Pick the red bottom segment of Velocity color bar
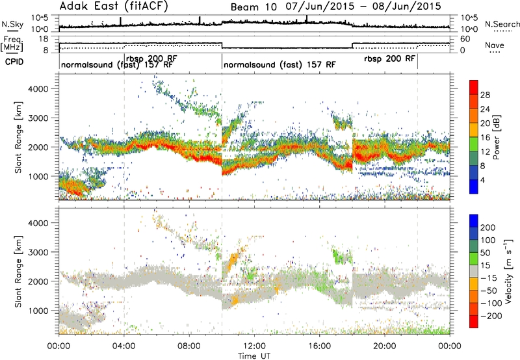The width and height of the screenshot is (520, 360). pyautogui.click(x=474, y=322)
